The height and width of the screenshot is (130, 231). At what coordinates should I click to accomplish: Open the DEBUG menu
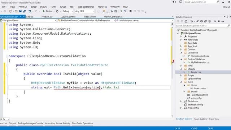coord(43,7)
